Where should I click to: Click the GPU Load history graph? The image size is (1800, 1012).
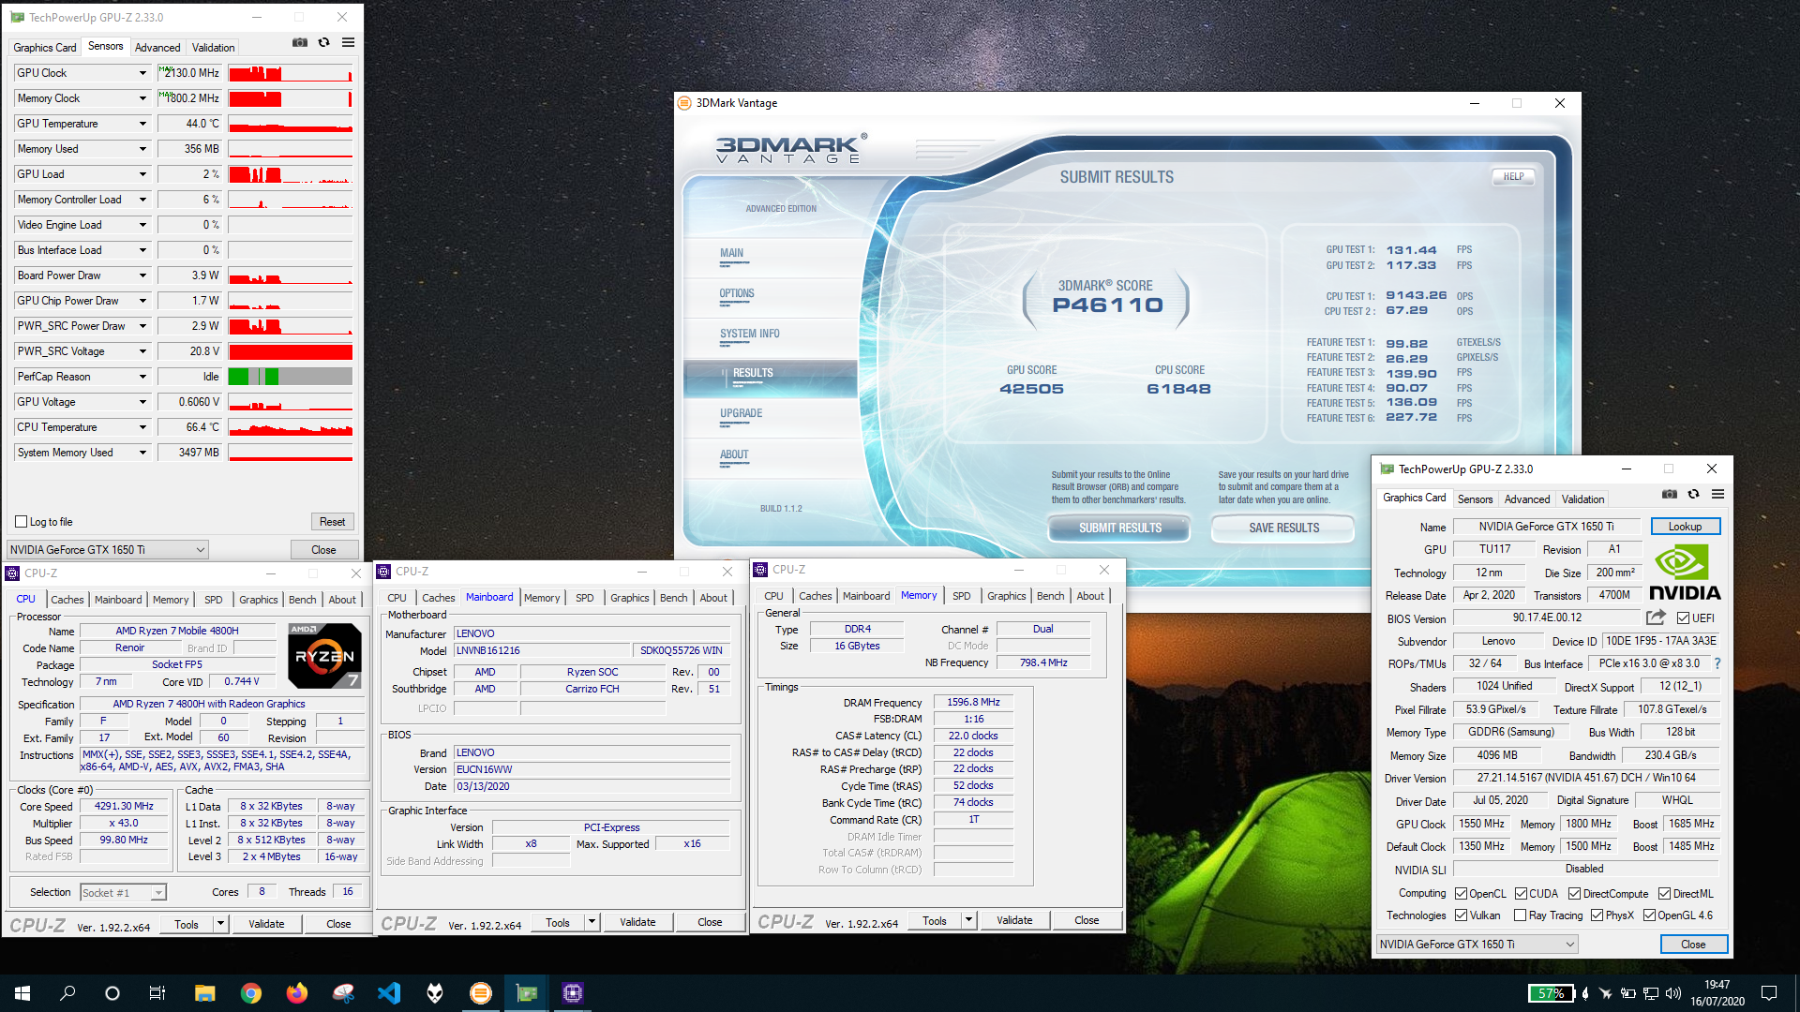(x=291, y=174)
